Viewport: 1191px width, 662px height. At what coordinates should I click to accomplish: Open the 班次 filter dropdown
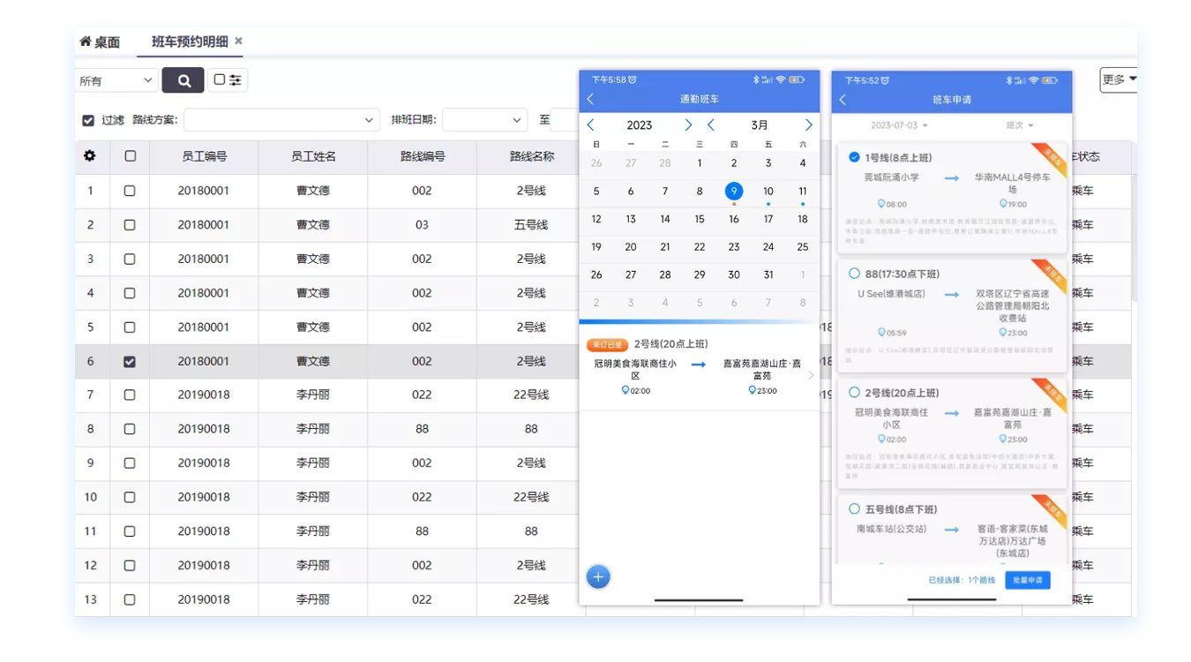1019,125
